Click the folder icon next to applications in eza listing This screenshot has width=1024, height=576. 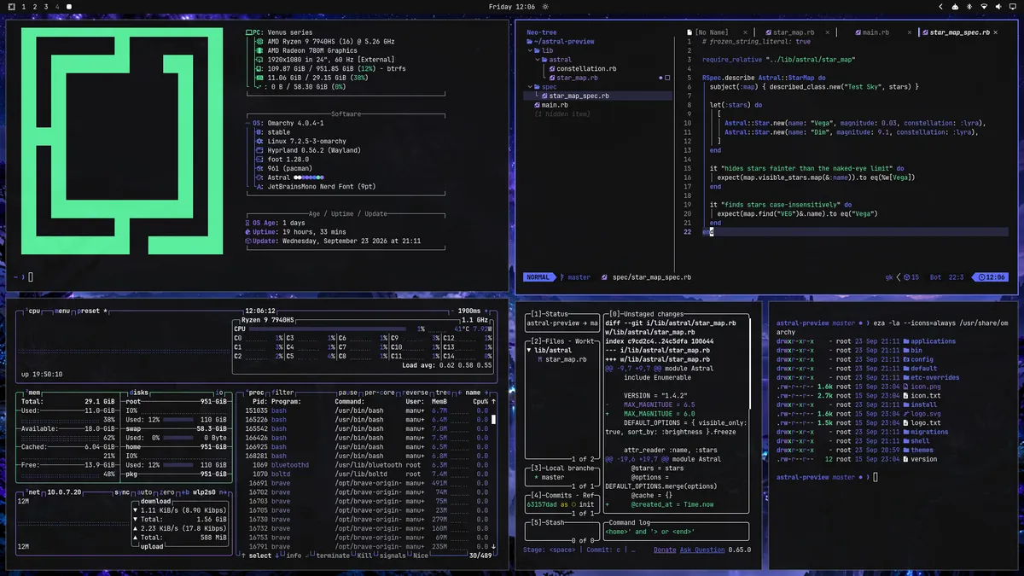tap(905, 341)
